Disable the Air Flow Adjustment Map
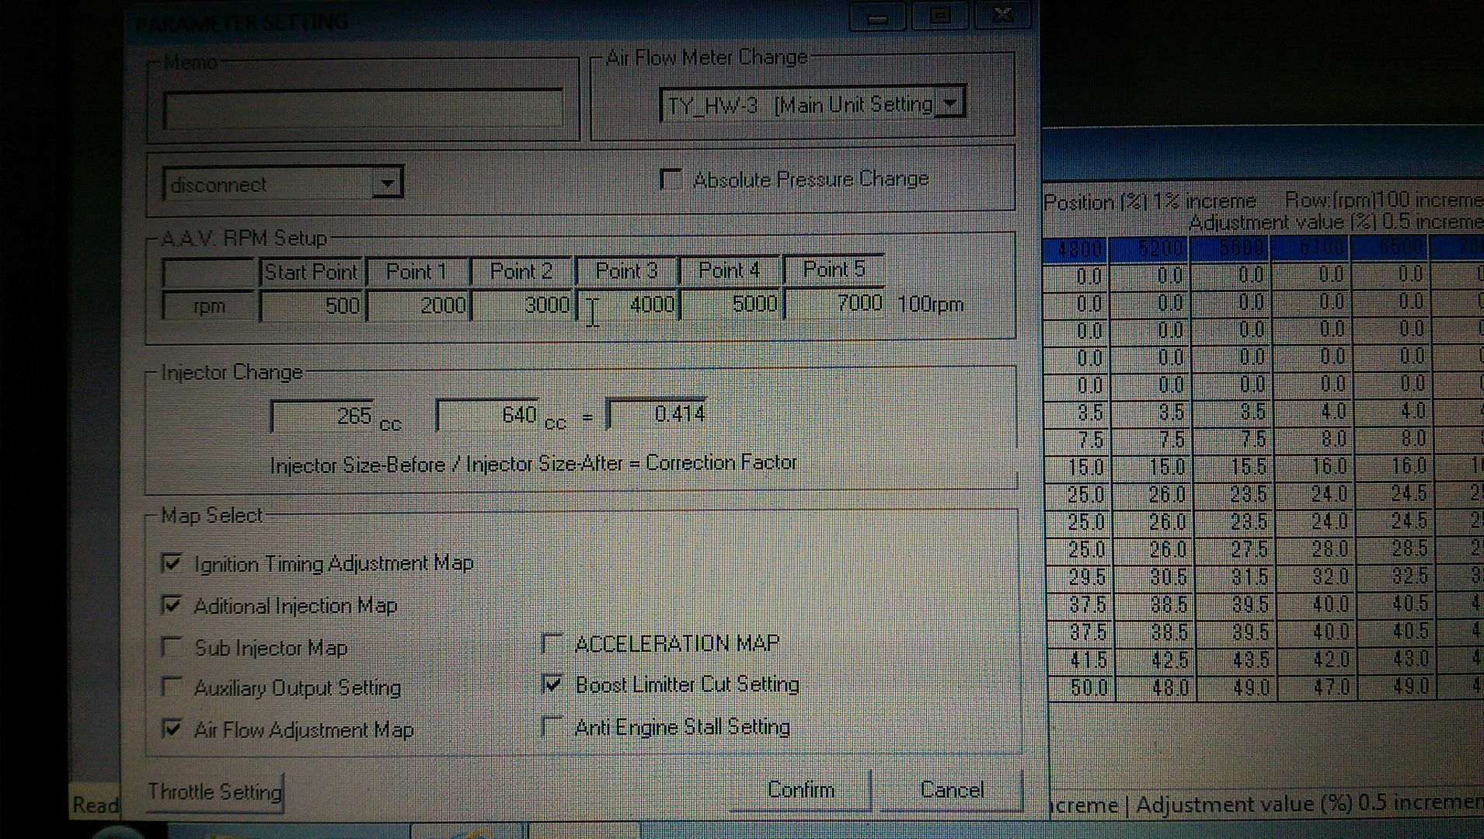The height and width of the screenshot is (839, 1484). click(172, 729)
